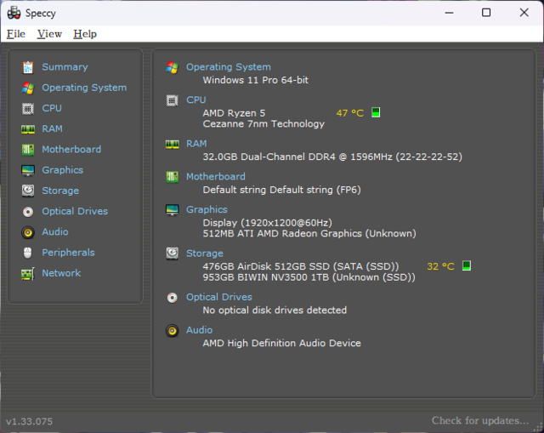Click the Speccy app icon in title bar
The width and height of the screenshot is (544, 433).
[14, 13]
